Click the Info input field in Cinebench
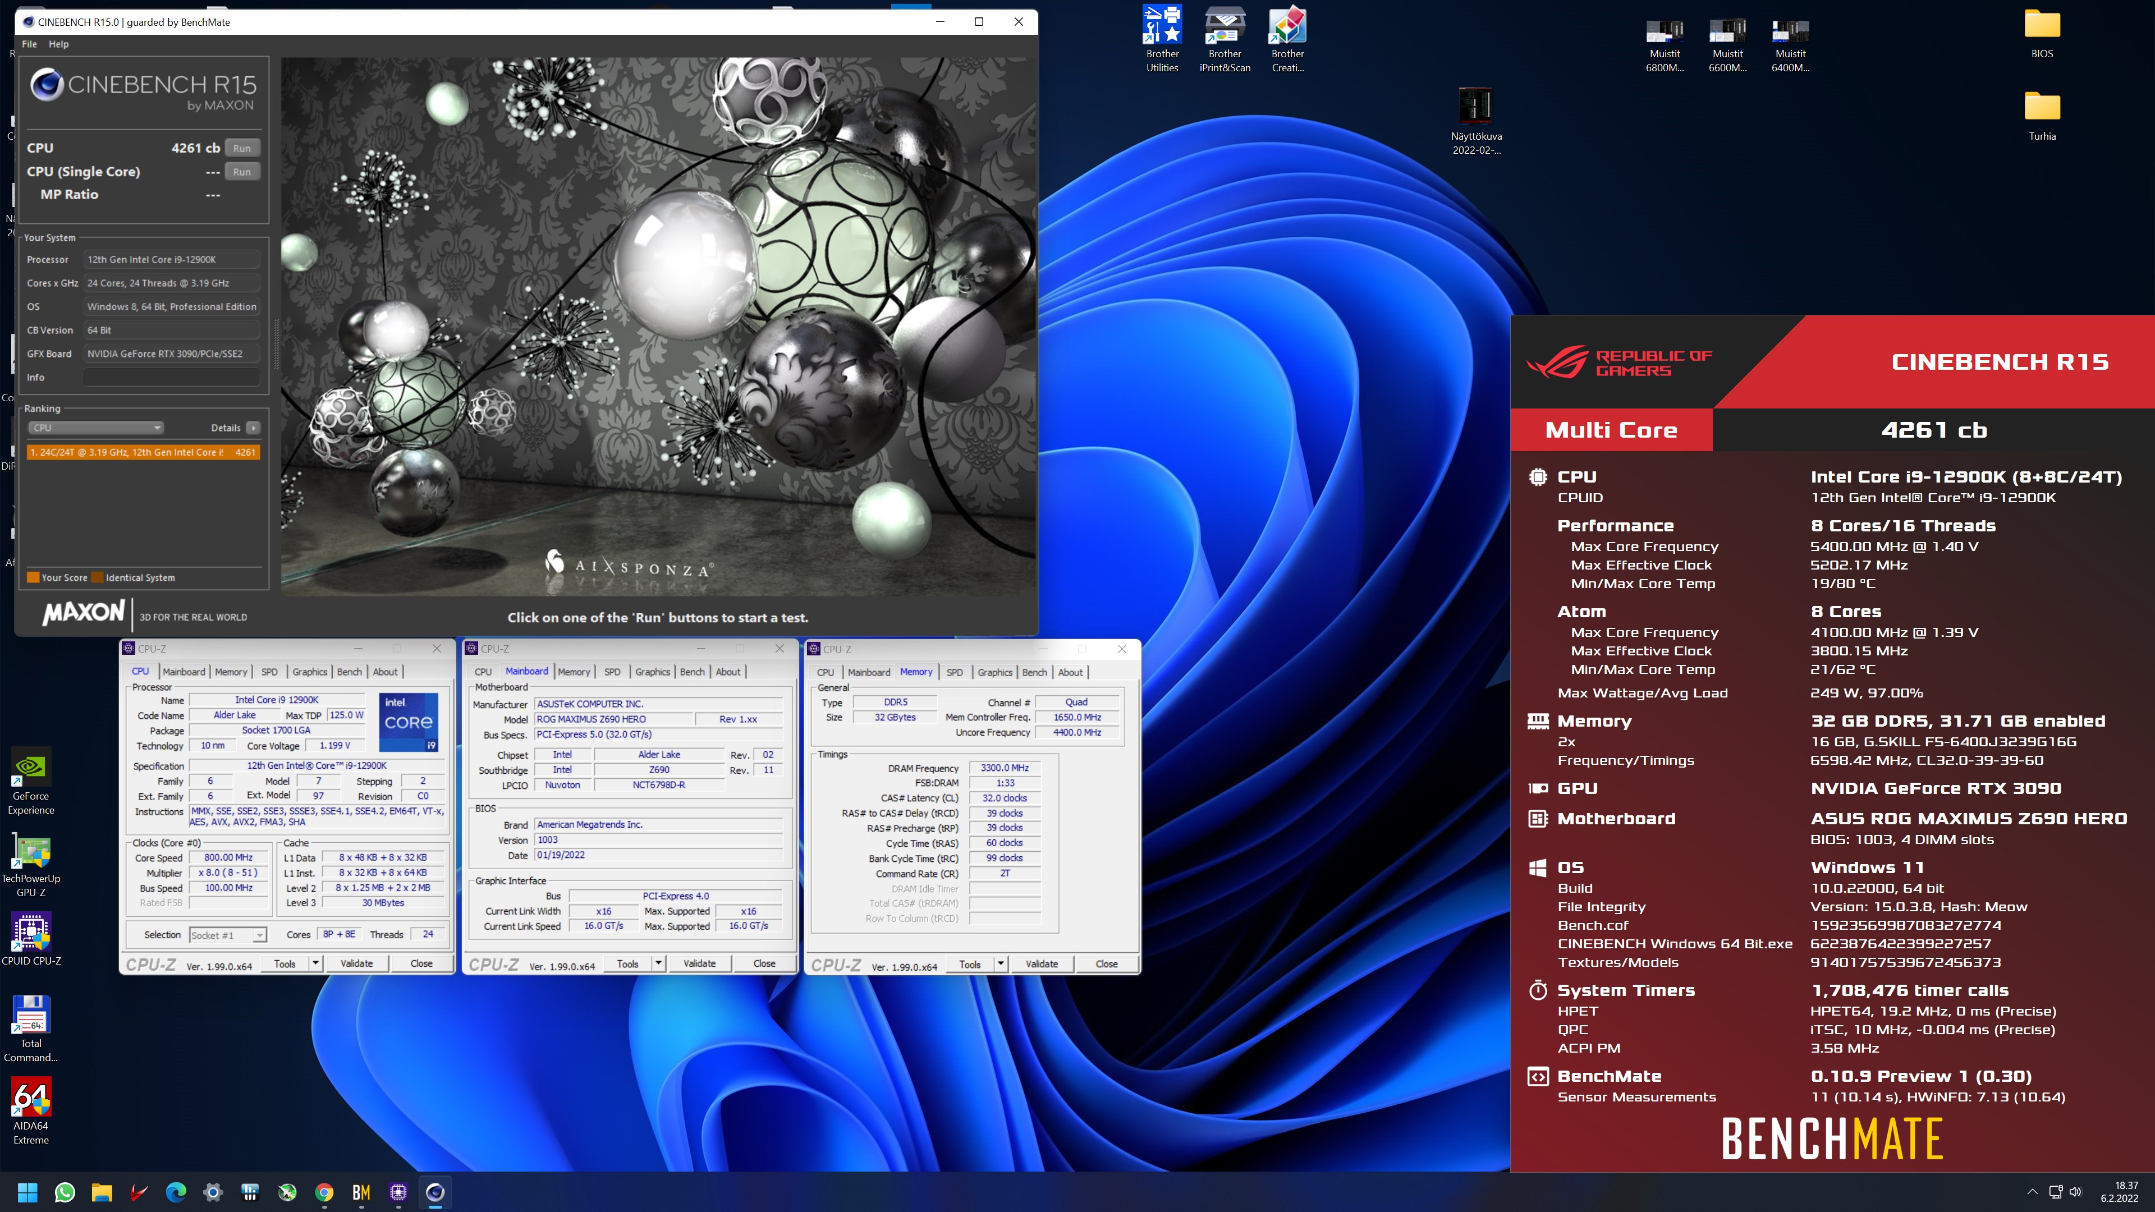 pyautogui.click(x=171, y=377)
